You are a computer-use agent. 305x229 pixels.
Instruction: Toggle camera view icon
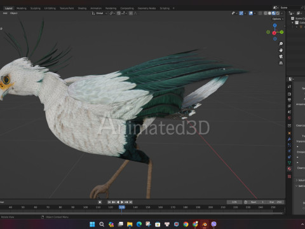tap(281, 57)
